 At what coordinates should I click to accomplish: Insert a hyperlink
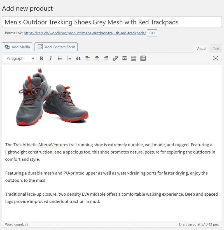pyautogui.click(x=116, y=58)
